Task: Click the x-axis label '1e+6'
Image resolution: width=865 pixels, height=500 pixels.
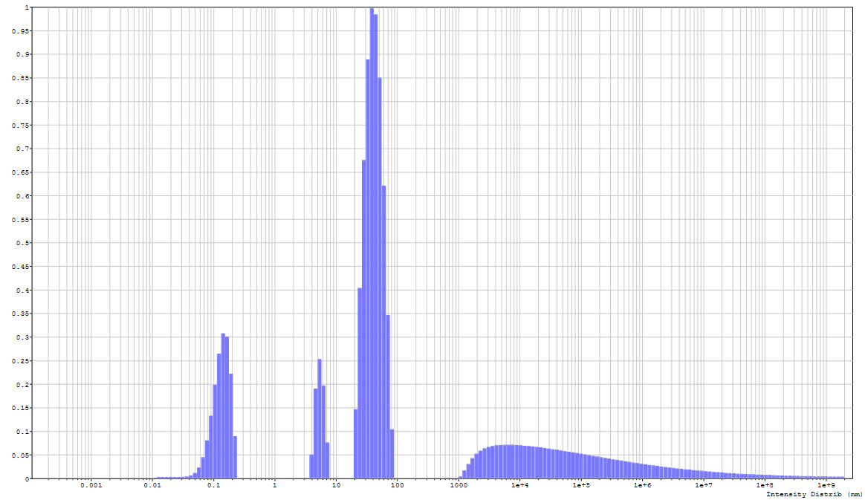Action: coord(642,485)
